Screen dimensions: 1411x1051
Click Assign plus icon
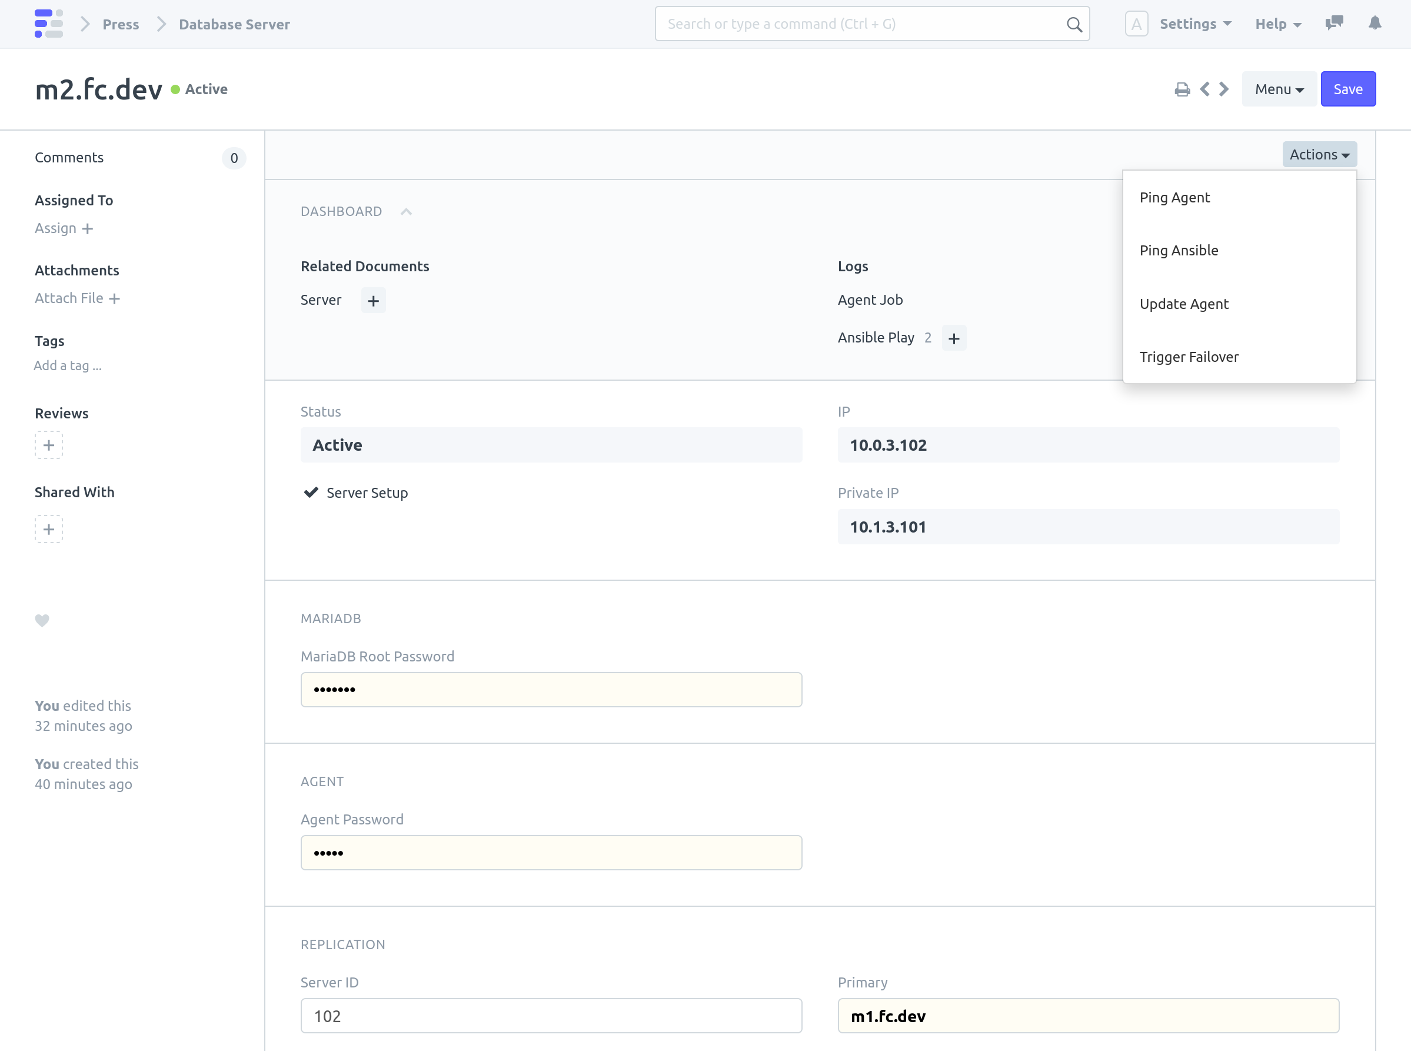click(87, 227)
